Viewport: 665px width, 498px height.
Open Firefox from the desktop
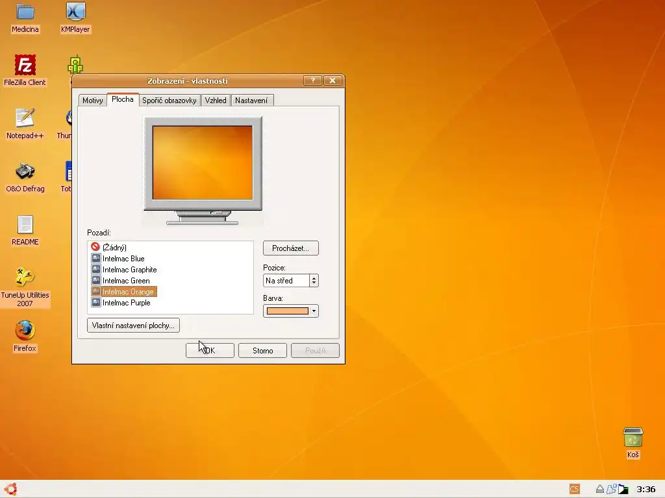tap(25, 331)
